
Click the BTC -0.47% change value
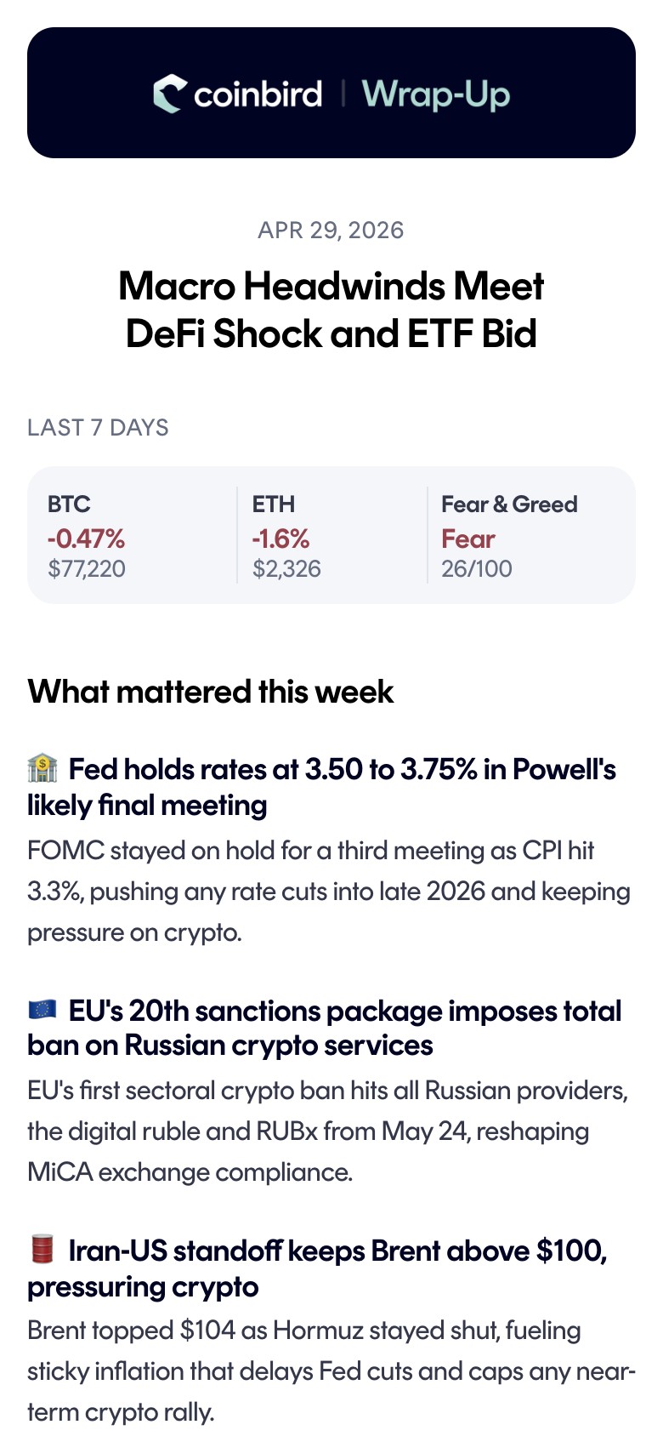[86, 538]
